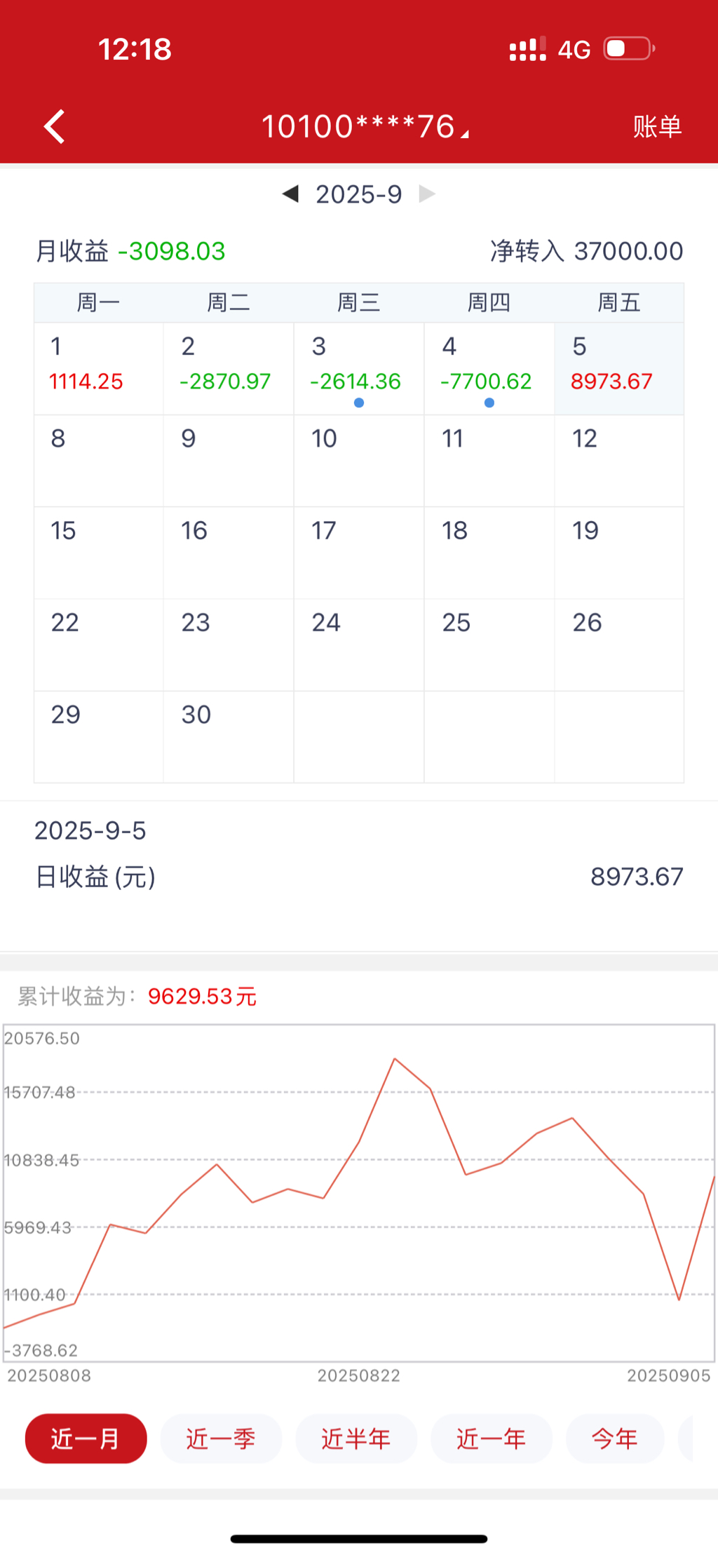Image resolution: width=718 pixels, height=1557 pixels.
Task: Go to previous month arrow
Action: click(290, 194)
